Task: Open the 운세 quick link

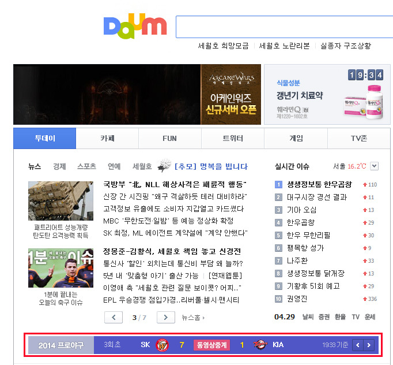Action: (370, 317)
